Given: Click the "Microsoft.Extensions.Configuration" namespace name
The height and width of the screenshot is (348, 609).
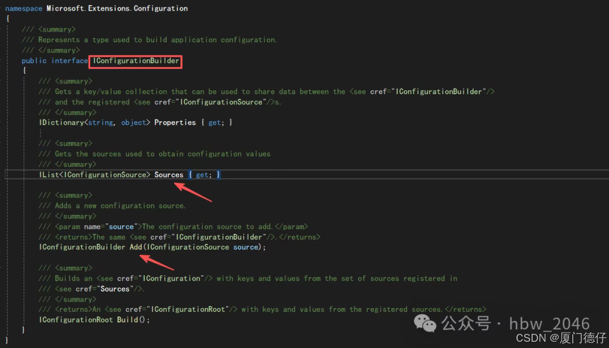Looking at the screenshot, I should [x=117, y=8].
